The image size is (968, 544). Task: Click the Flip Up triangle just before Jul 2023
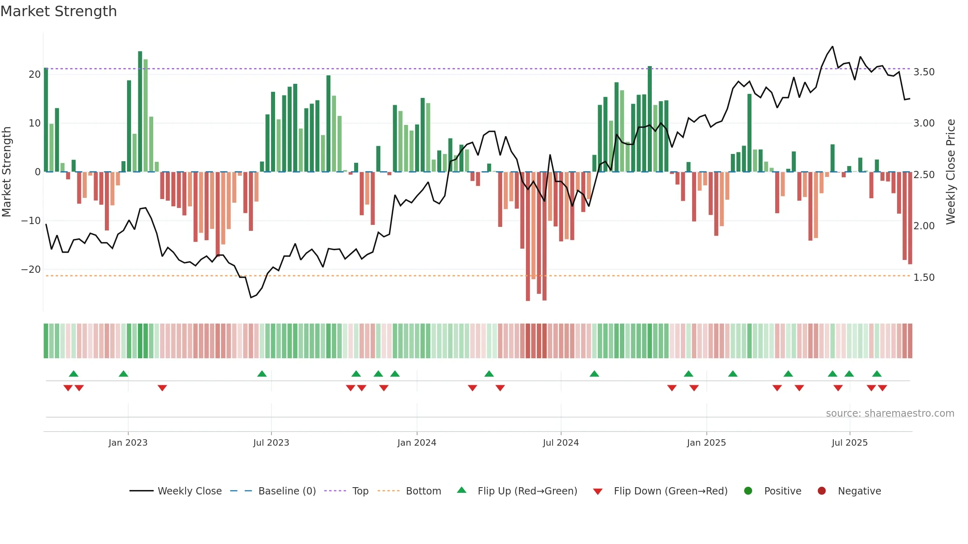point(262,374)
